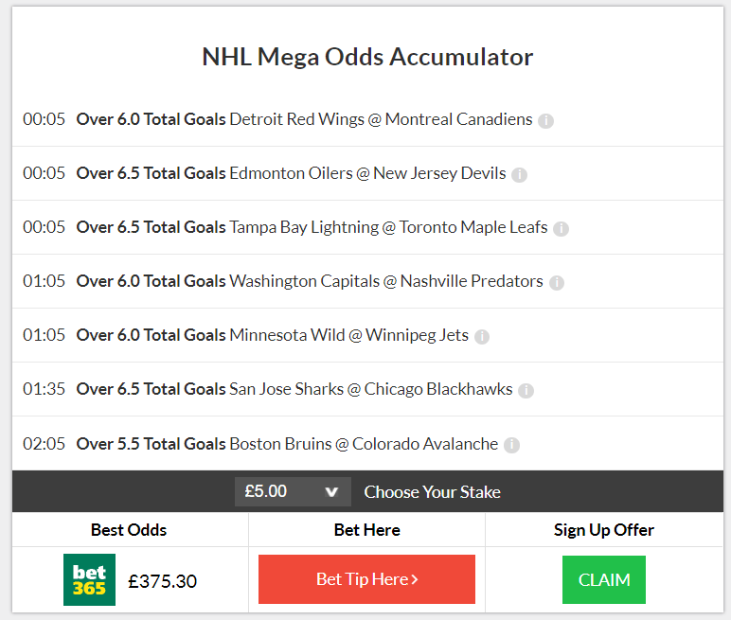Click the £375.30 best odds value

coord(163,581)
